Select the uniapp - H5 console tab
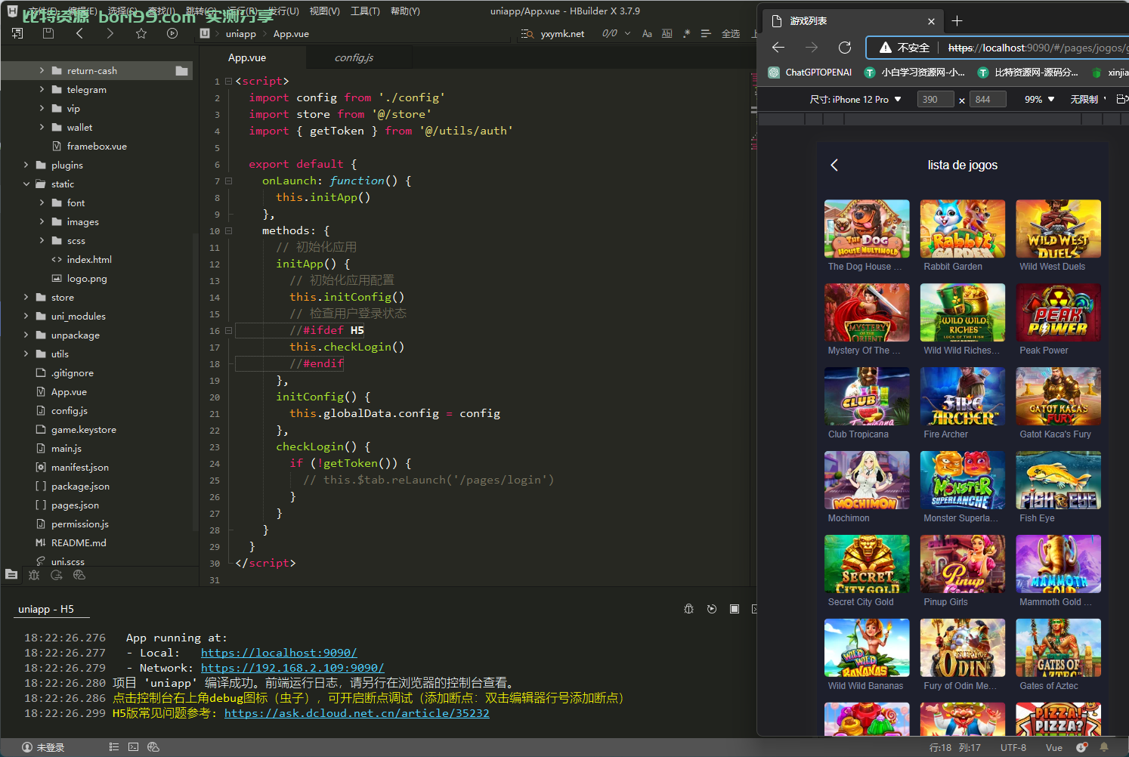The image size is (1129, 757). (46, 609)
